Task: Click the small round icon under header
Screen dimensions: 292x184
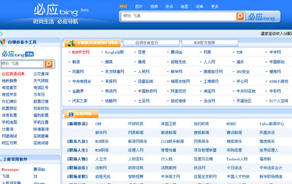Action: point(2,34)
